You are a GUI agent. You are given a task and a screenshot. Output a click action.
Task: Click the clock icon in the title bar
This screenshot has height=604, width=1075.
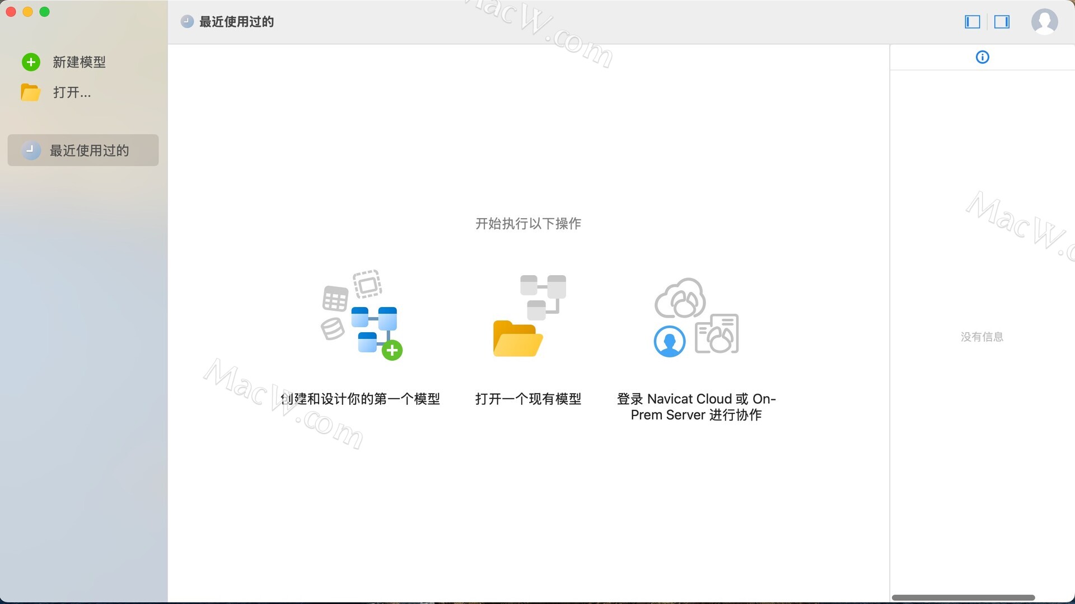click(187, 22)
